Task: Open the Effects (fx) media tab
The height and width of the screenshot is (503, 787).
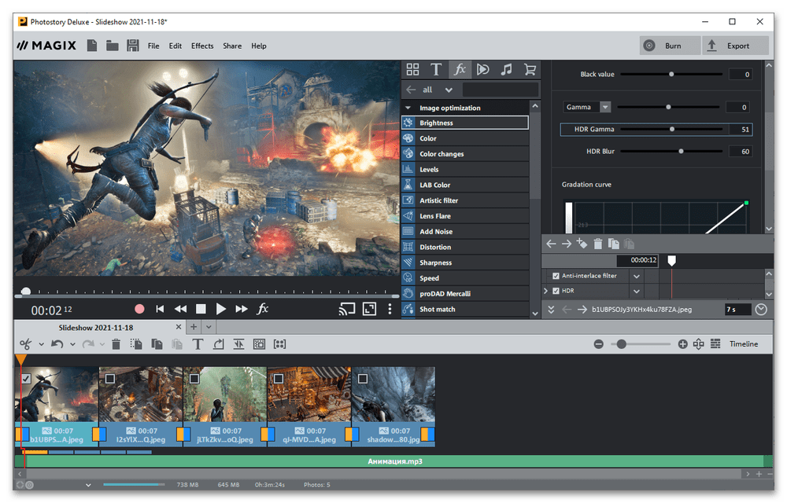Action: click(x=460, y=69)
